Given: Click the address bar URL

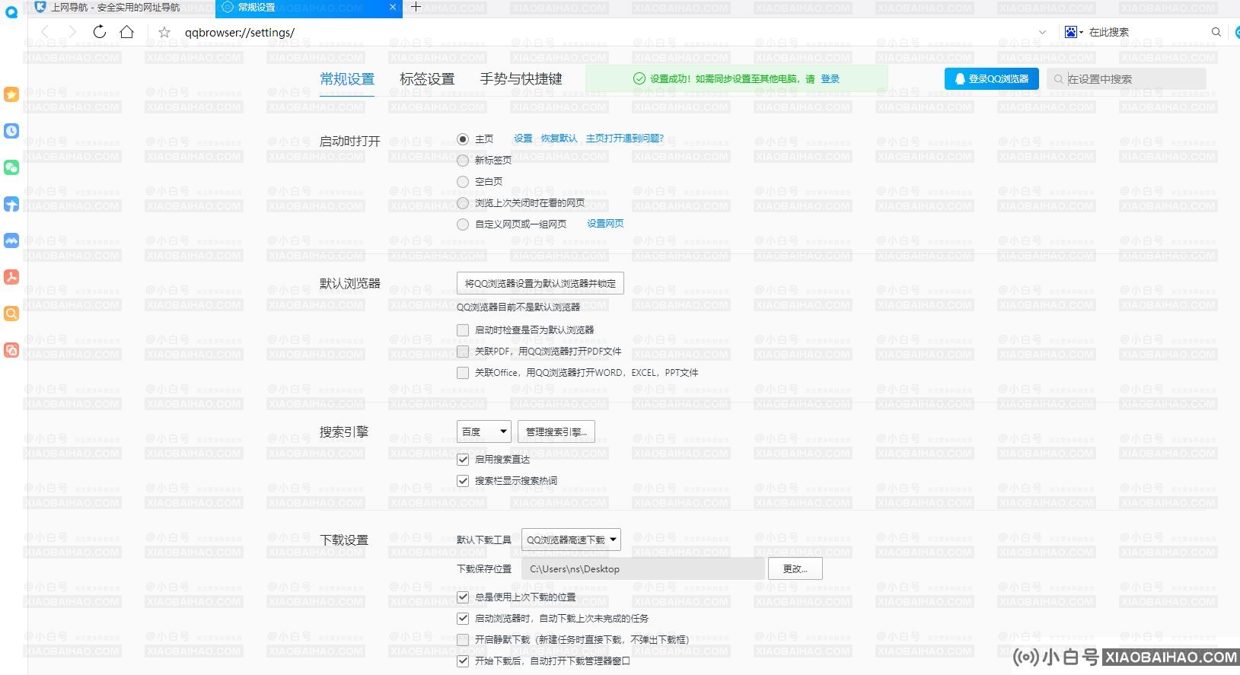Looking at the screenshot, I should (x=240, y=33).
